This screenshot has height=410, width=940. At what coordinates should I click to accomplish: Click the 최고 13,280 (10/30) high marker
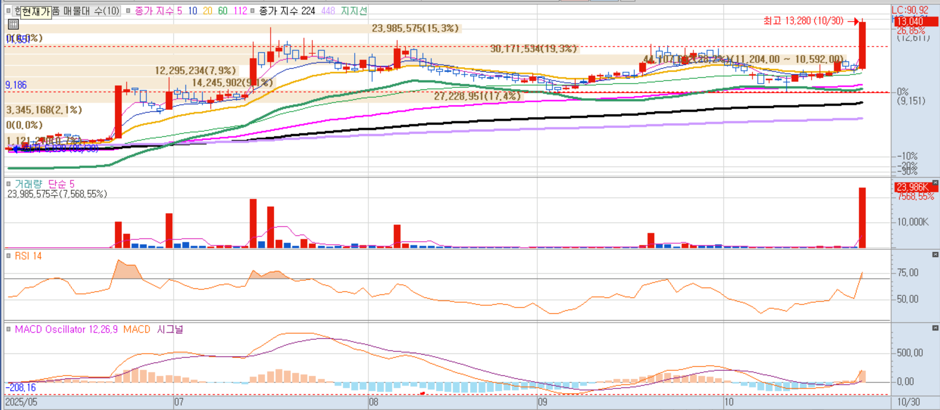tap(803, 21)
